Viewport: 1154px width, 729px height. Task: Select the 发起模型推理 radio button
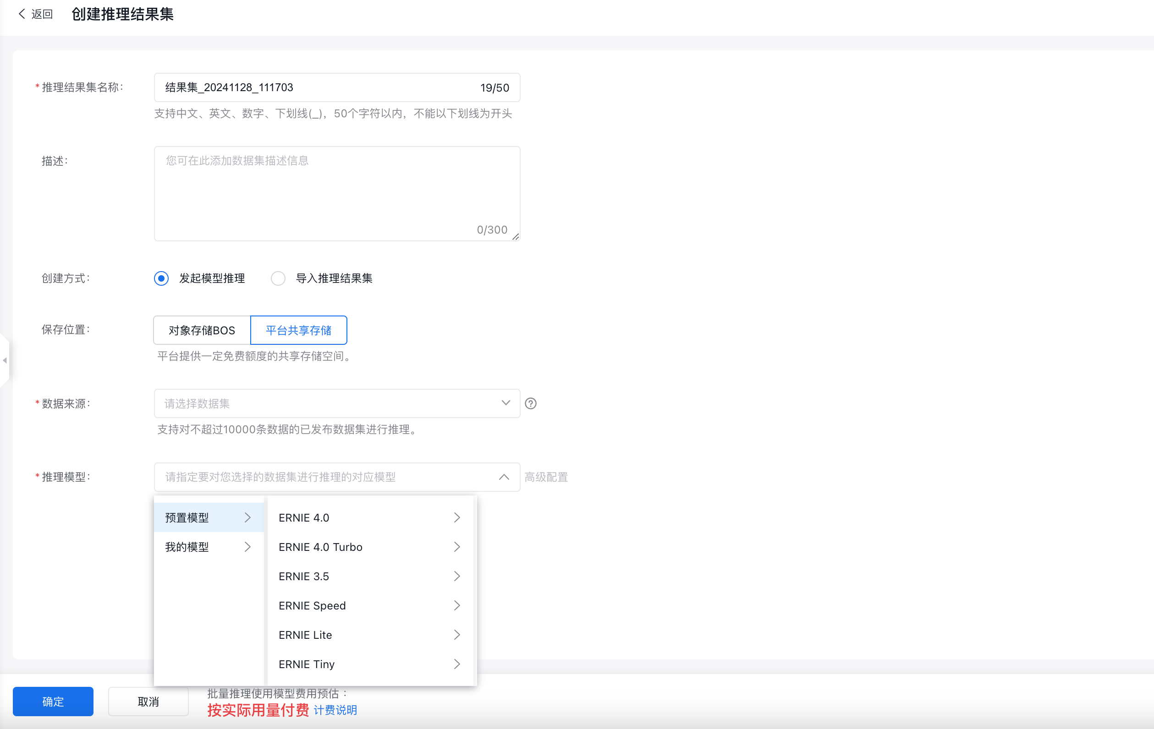(161, 278)
